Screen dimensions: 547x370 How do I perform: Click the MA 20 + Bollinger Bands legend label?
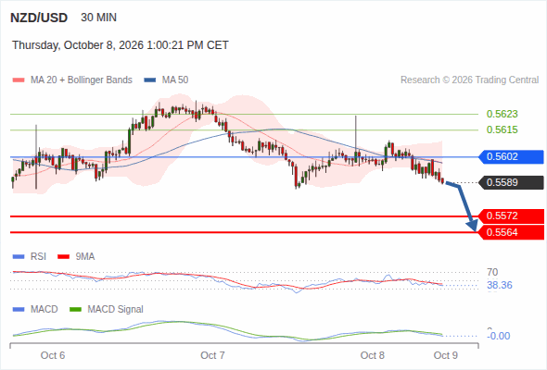[x=82, y=80]
